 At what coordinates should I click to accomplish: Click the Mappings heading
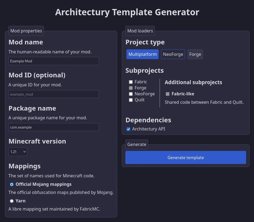click(25, 166)
